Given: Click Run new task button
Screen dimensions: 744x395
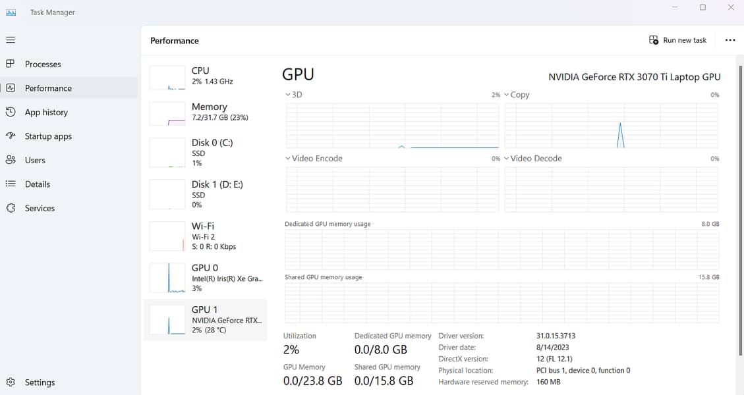Looking at the screenshot, I should (x=678, y=40).
